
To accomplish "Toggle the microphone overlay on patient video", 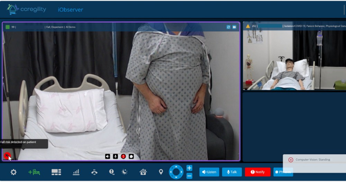I will [115, 156].
